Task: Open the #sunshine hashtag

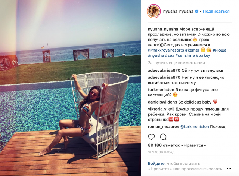Action: click(x=185, y=55)
